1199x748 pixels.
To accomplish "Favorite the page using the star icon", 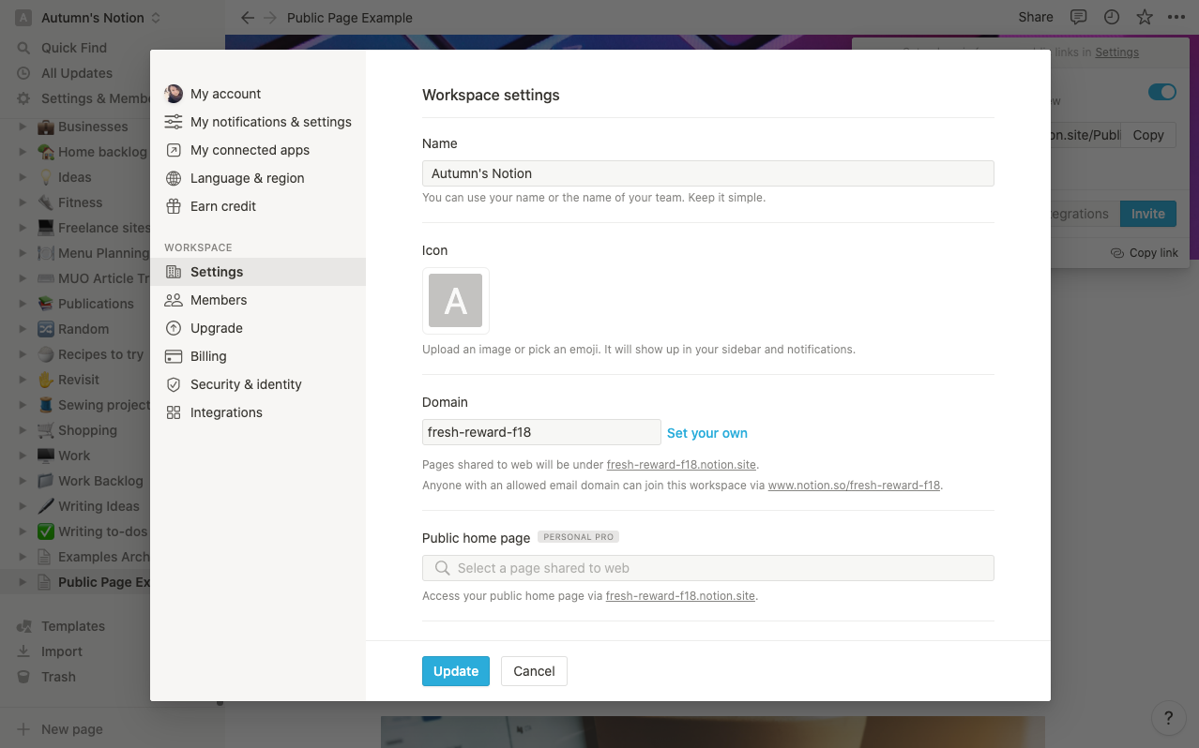I will point(1144,17).
